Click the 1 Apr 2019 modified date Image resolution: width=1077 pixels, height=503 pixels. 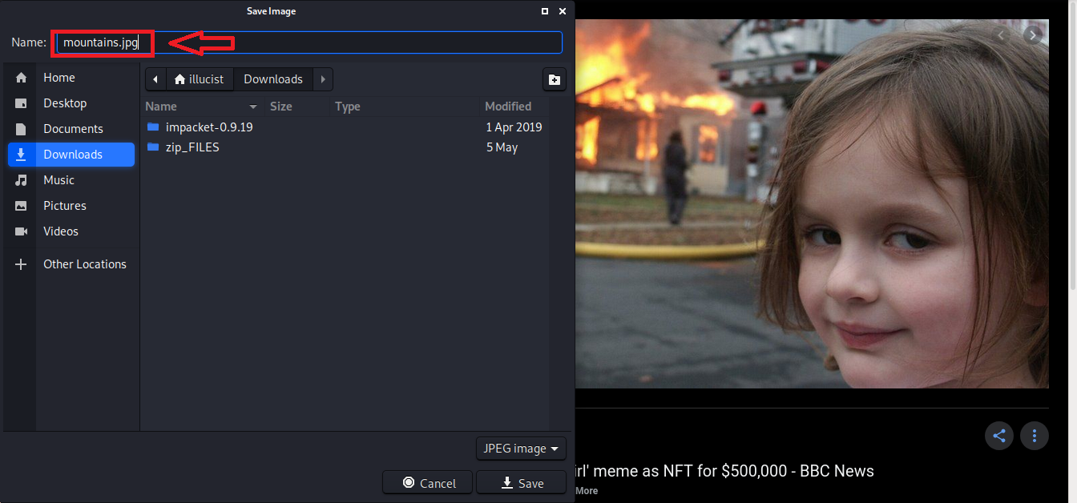tap(514, 127)
